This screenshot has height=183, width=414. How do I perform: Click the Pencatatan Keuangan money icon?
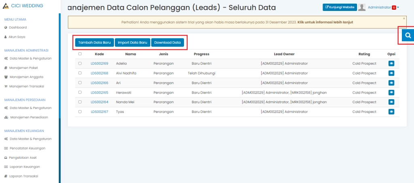(6, 148)
